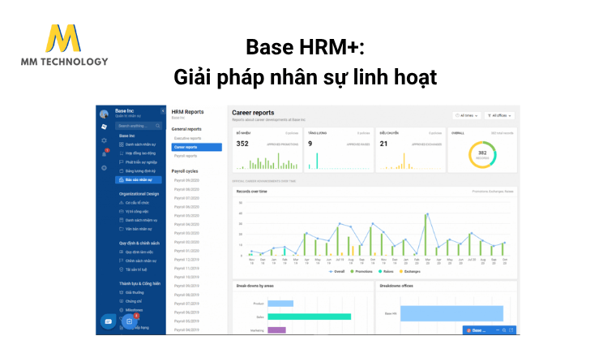Click the MM Technology logo

tap(64, 45)
